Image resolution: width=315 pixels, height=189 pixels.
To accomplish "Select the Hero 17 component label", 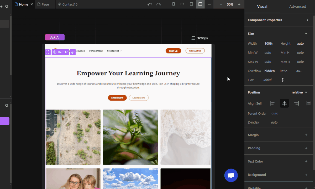I will pos(60,52).
